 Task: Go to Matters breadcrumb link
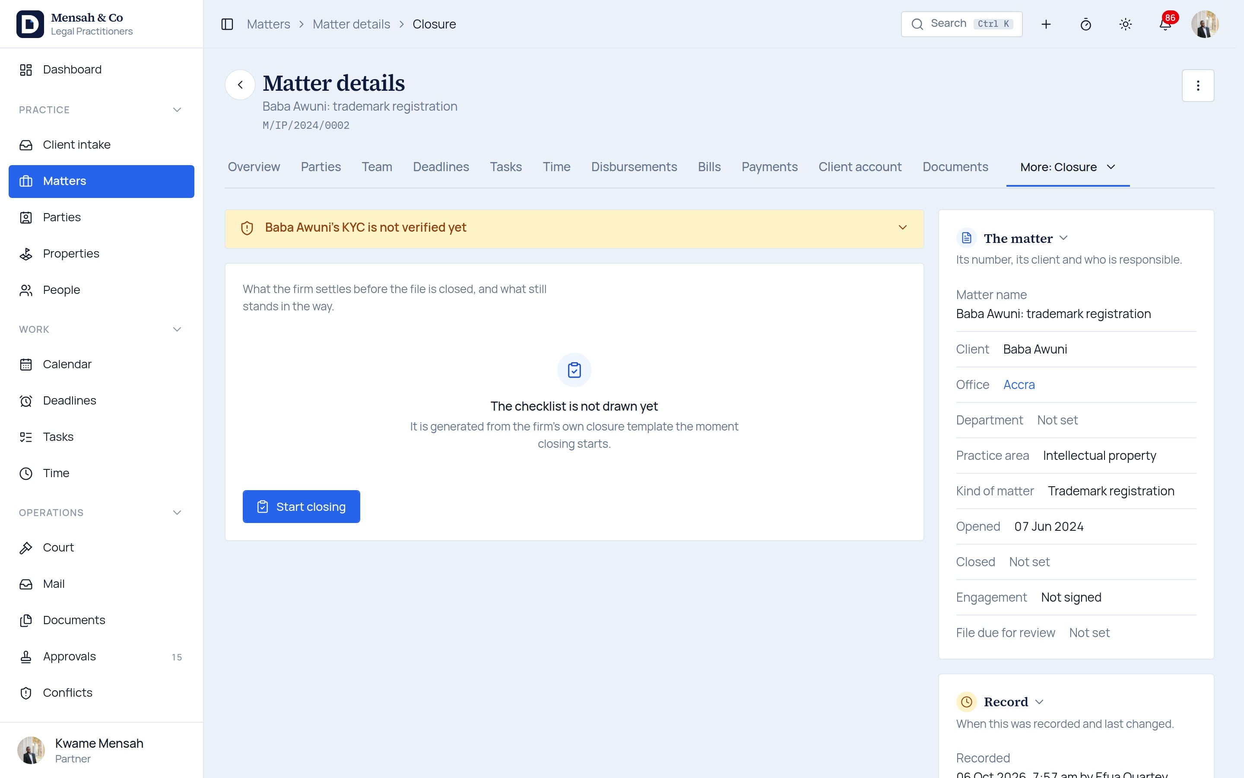[268, 24]
